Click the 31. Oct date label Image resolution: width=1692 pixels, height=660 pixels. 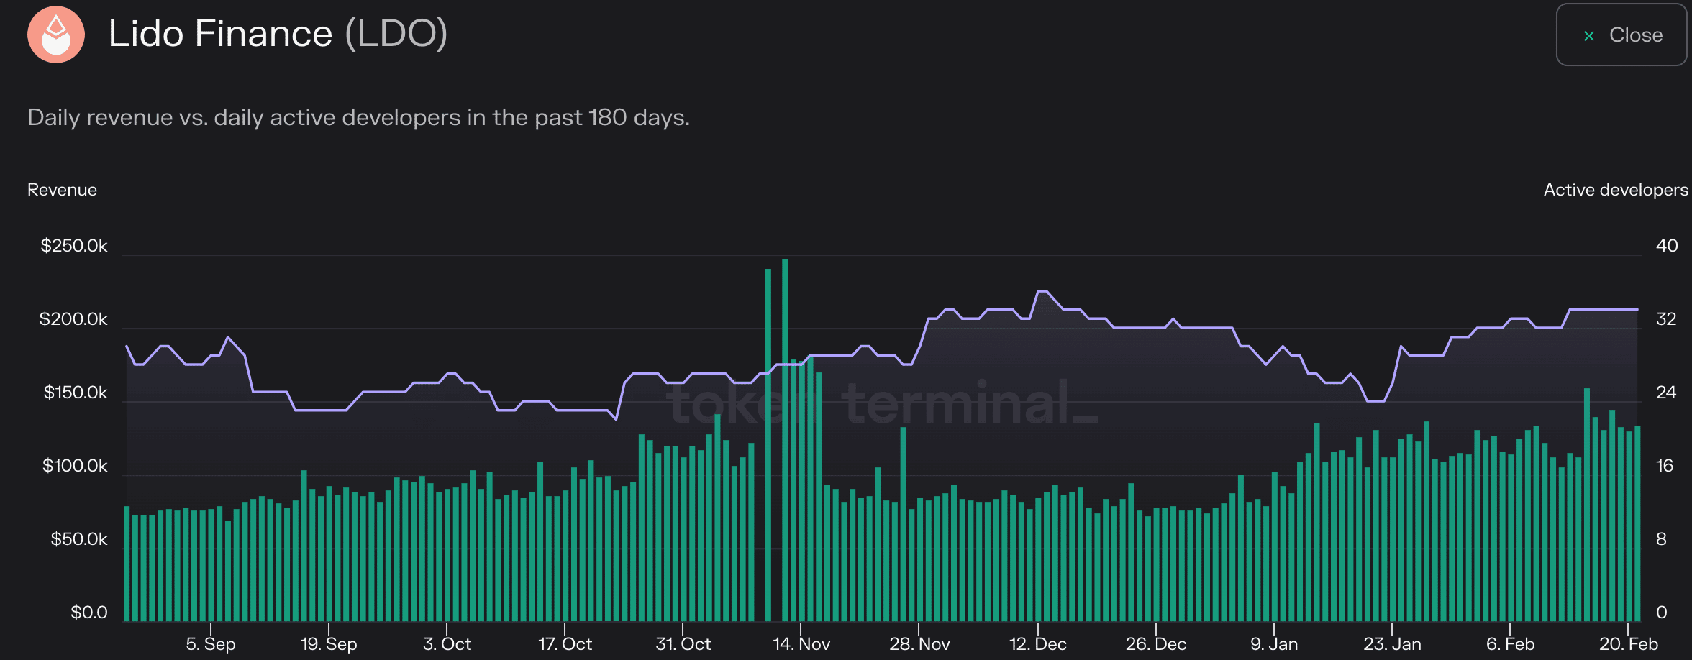pyautogui.click(x=683, y=644)
